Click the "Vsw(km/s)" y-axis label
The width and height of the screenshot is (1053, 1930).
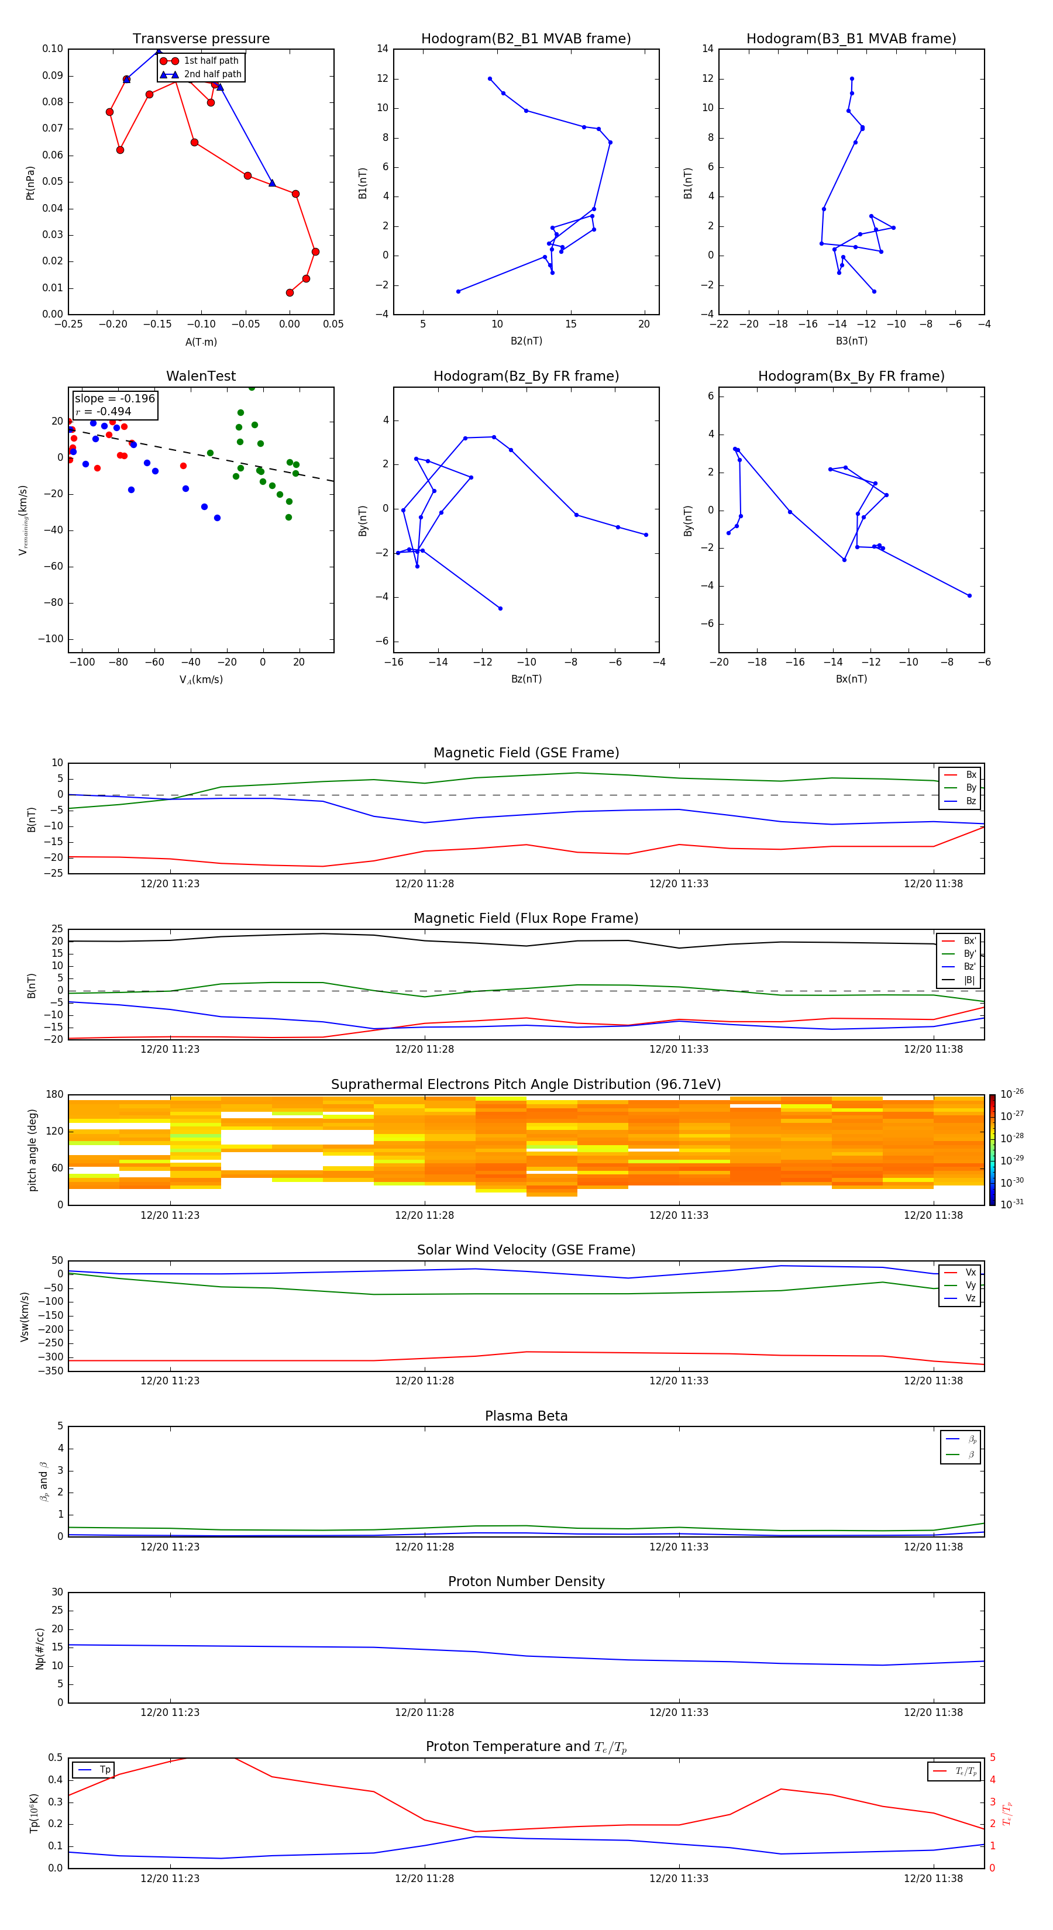25,1316
